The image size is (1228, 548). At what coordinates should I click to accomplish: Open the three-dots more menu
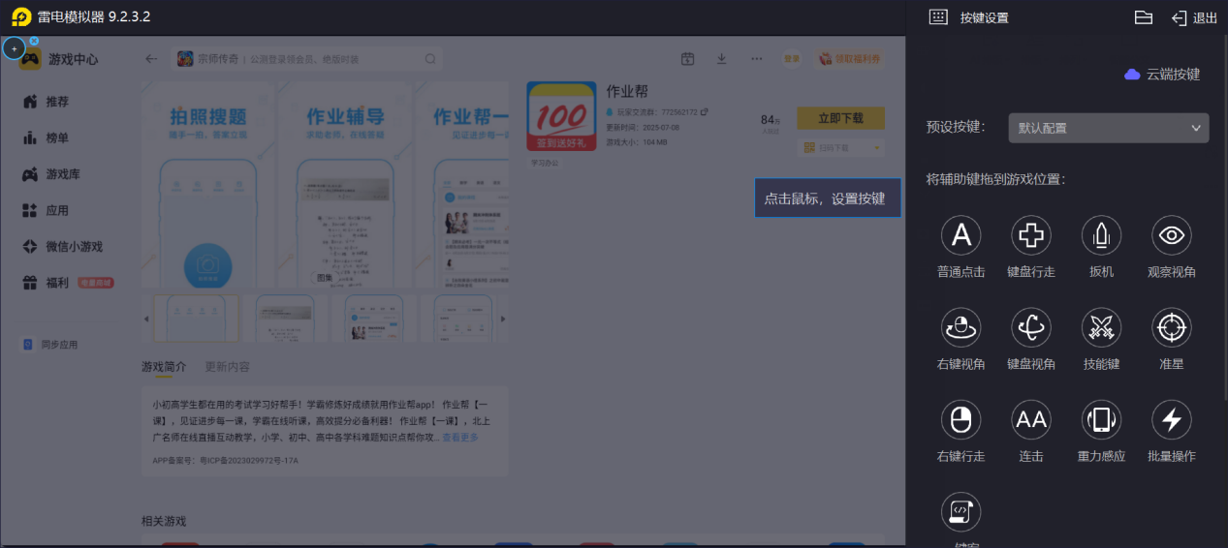click(x=756, y=59)
